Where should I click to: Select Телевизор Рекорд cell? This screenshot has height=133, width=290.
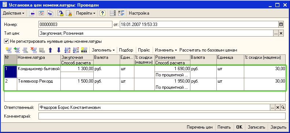click(39, 84)
